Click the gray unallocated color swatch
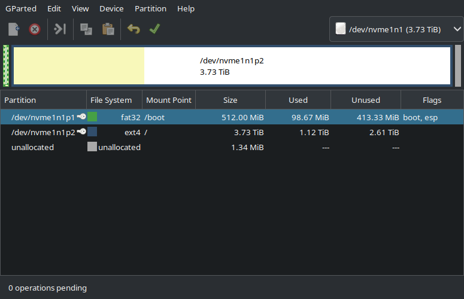This screenshot has width=464, height=299. coord(92,147)
